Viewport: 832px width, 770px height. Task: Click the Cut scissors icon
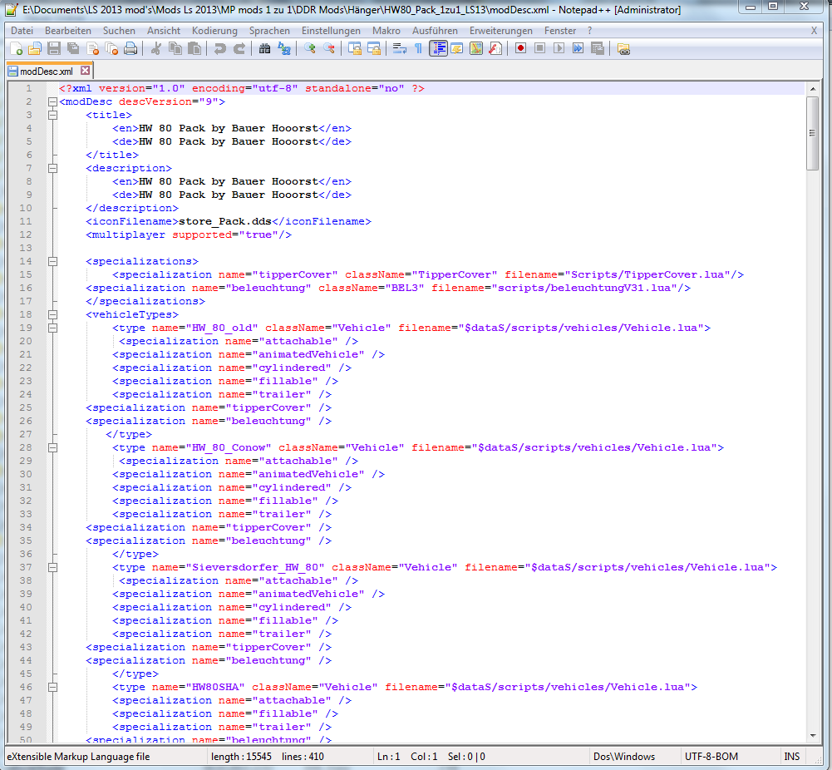pyautogui.click(x=155, y=49)
